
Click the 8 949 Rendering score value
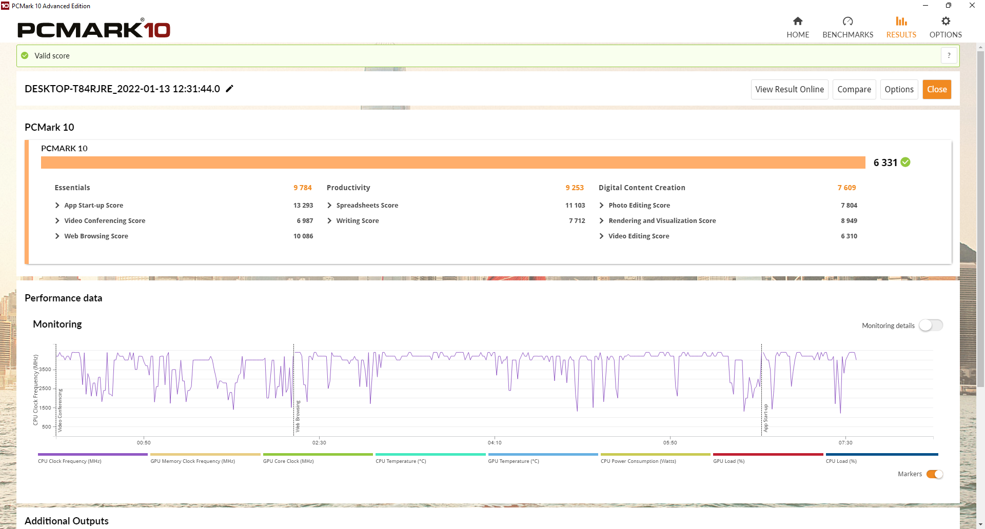(x=849, y=220)
